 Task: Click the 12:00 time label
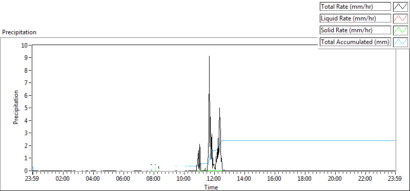pyautogui.click(x=214, y=179)
